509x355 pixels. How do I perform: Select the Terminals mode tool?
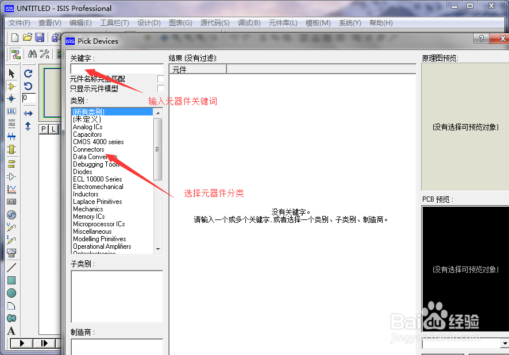(x=11, y=164)
